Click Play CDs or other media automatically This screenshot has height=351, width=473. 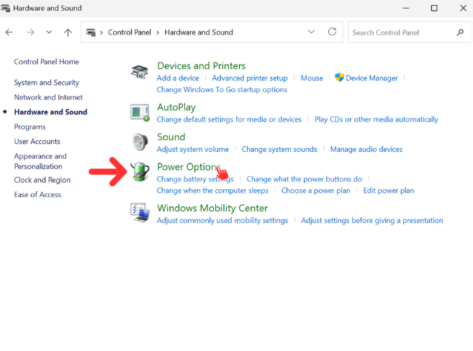tap(376, 119)
